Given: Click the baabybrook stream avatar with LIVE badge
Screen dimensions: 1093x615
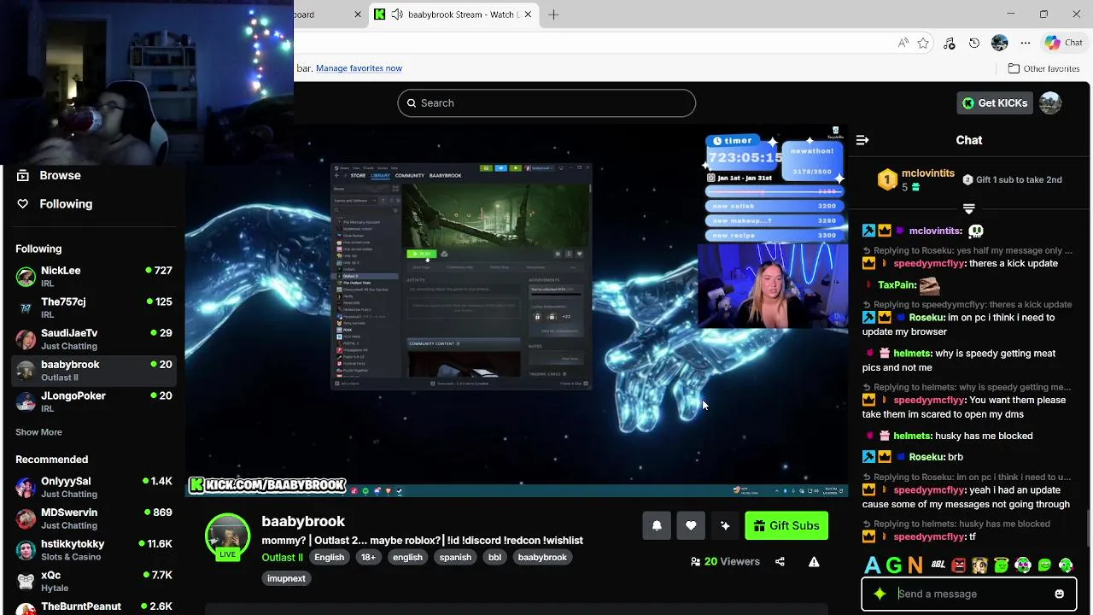Looking at the screenshot, I should [x=227, y=536].
